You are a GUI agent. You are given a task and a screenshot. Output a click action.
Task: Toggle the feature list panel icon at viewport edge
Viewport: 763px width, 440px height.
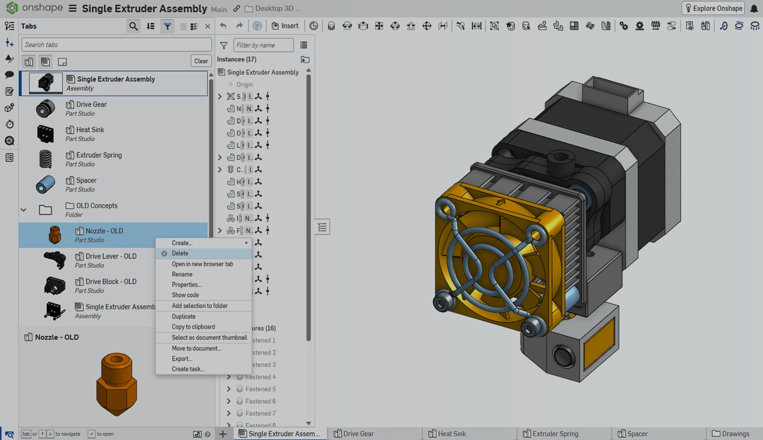click(322, 227)
